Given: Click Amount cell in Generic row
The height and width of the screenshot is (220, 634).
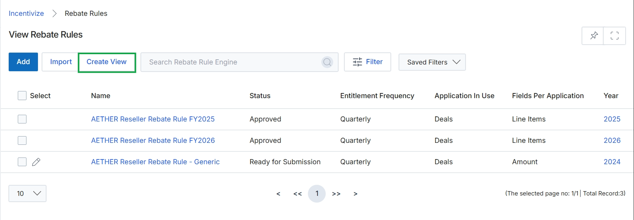Looking at the screenshot, I should pyautogui.click(x=525, y=162).
